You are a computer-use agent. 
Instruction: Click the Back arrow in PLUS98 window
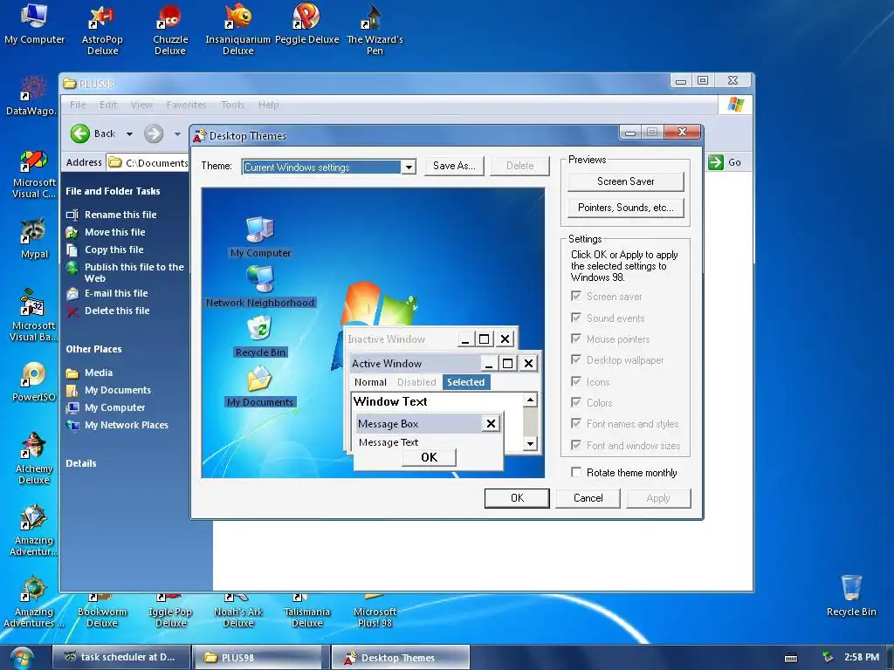[x=80, y=133]
